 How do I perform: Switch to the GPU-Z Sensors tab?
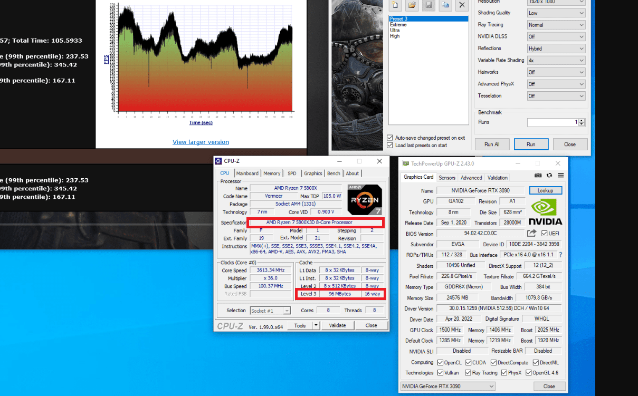447,178
